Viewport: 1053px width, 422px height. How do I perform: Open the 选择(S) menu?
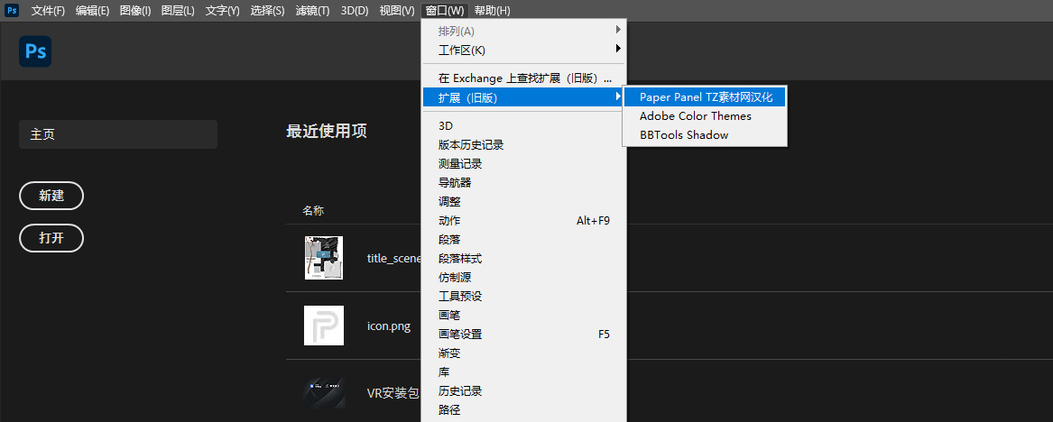click(x=267, y=11)
